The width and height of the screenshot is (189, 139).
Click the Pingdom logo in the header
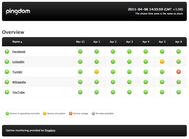click(18, 11)
